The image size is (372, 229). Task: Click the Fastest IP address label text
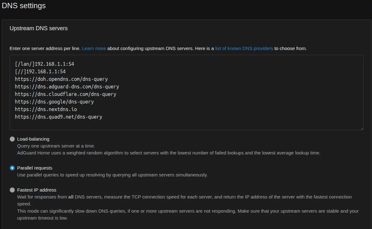pyautogui.click(x=37, y=190)
